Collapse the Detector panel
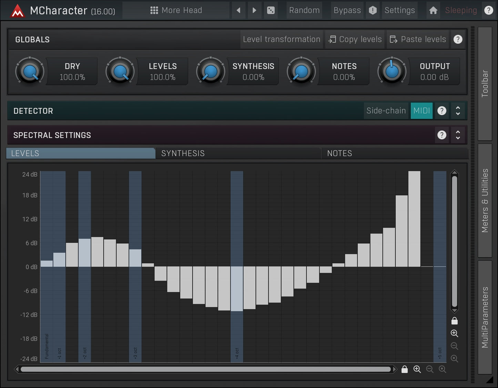 pyautogui.click(x=458, y=111)
